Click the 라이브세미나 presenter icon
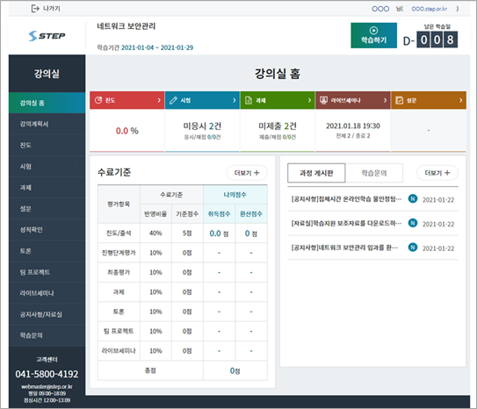477x409 pixels. coord(323,100)
